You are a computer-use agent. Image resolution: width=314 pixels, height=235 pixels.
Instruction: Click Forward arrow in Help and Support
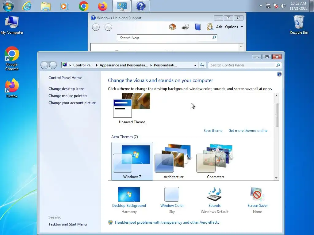tap(108, 27)
